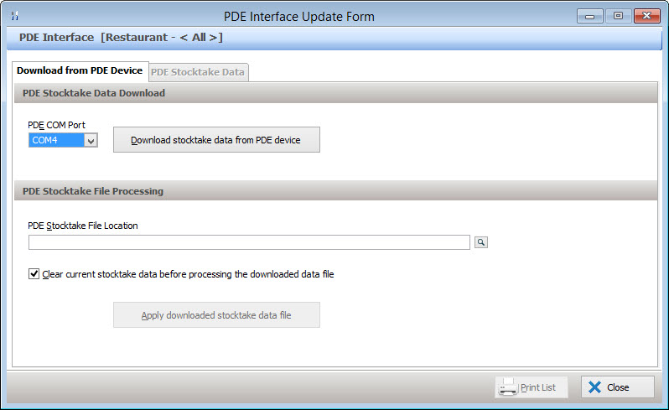Expand the PDE COM Port dropdown arrow
Viewport: 669px width, 410px height.
91,141
